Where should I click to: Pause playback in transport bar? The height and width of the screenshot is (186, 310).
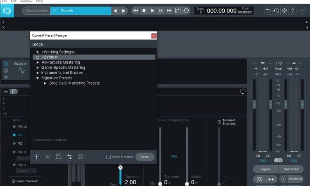coord(161,11)
